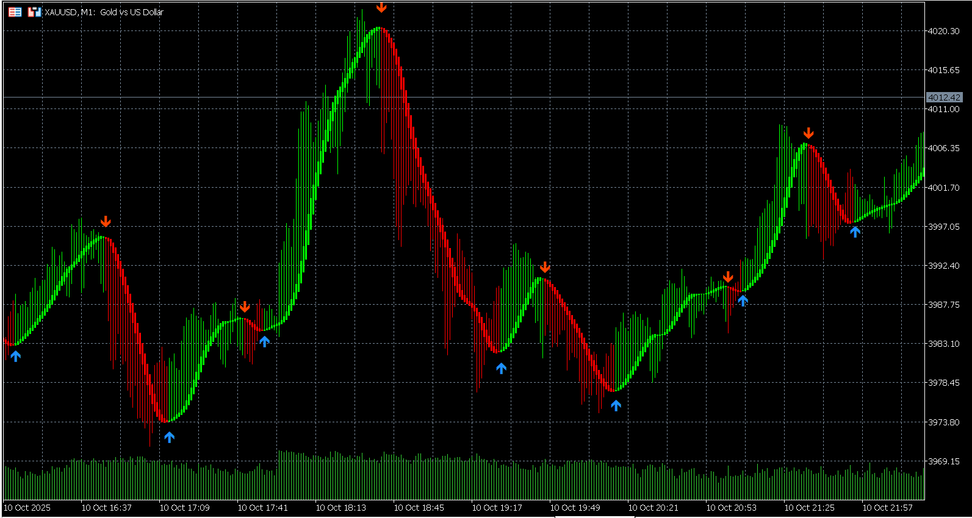The height and width of the screenshot is (518, 972).
Task: Click the blue buy arrow under the 3978 low
Action: [x=616, y=405]
